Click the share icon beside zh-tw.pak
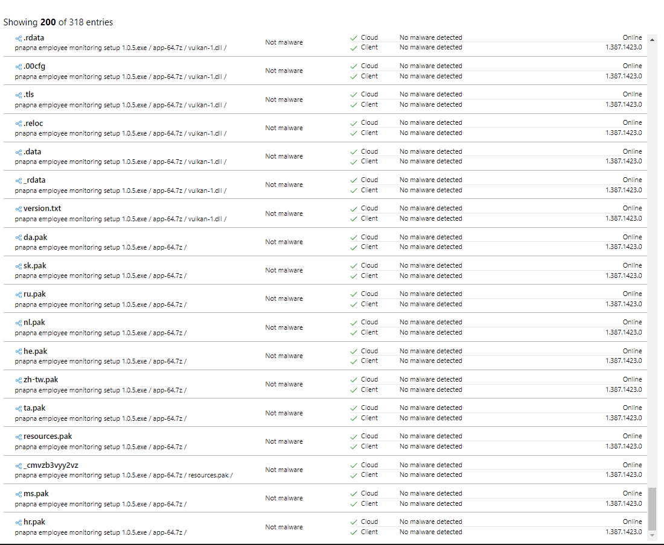The height and width of the screenshot is (545, 664). [x=19, y=380]
